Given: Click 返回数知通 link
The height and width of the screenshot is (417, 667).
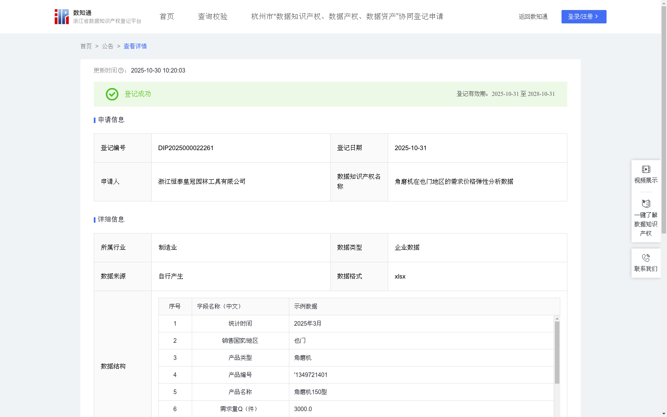Looking at the screenshot, I should click(533, 17).
